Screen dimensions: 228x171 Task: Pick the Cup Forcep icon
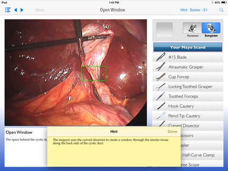[161, 76]
